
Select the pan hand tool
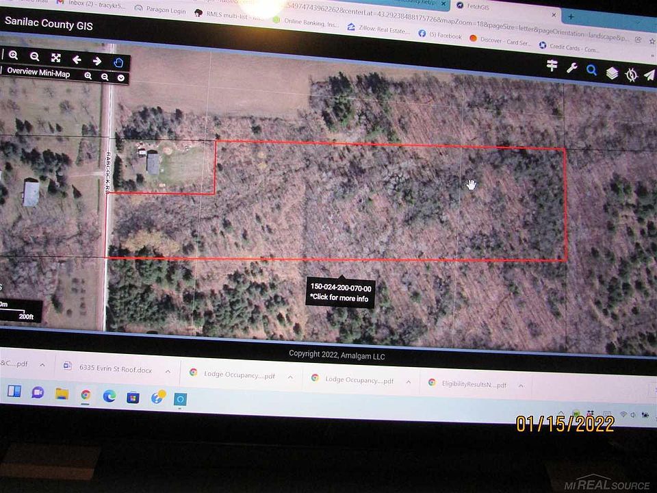(118, 63)
